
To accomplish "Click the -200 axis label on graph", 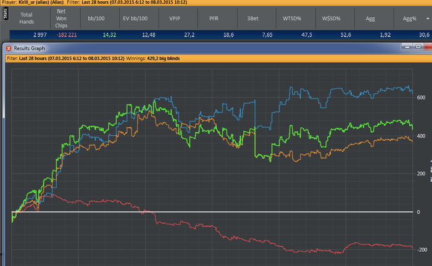I will coord(422,250).
